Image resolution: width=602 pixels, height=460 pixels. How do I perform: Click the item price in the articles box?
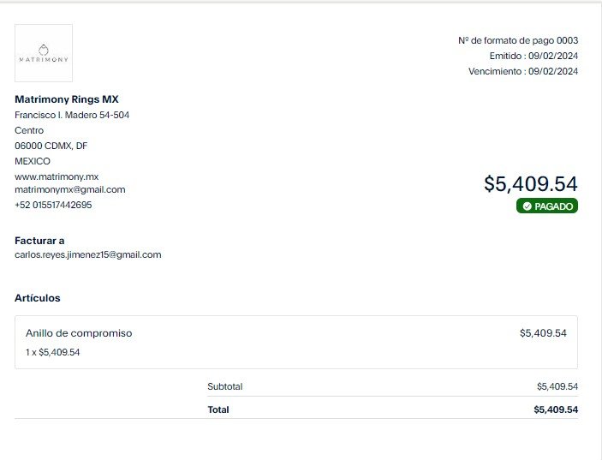click(x=543, y=333)
